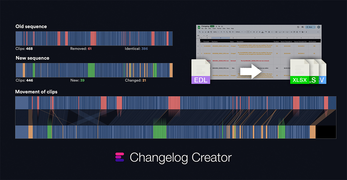Click the black end block in Movement of clips
Screen dimensions: 347x180
(x=326, y=132)
